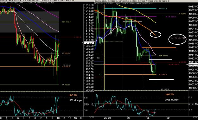Click hour 10 on left chart time axis
Image resolution: width=198 pixels, height=120 pixels.
[x=58, y=118]
